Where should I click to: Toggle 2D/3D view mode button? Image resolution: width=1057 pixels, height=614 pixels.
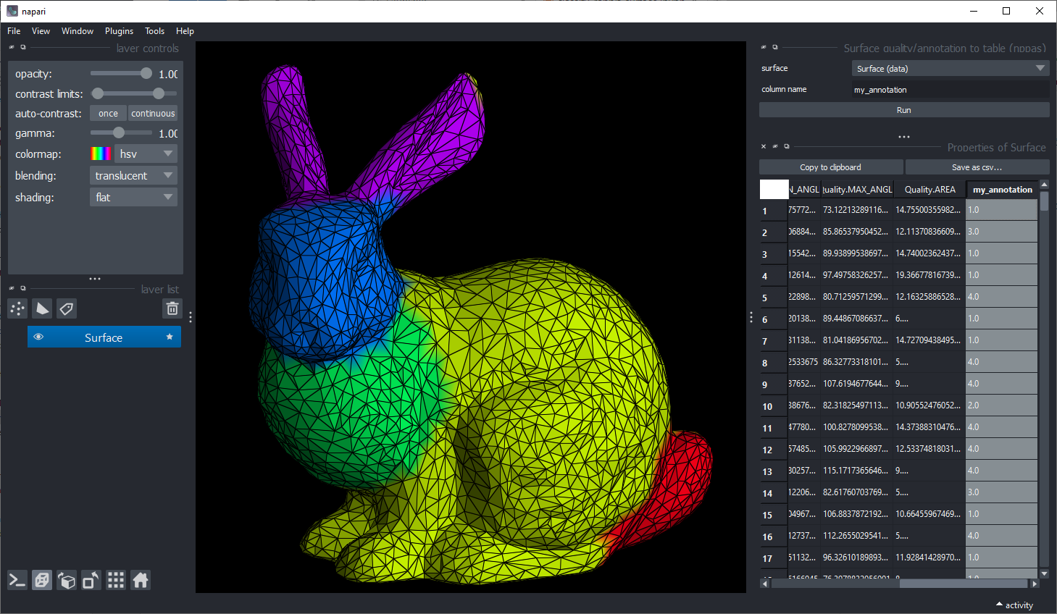click(x=42, y=580)
